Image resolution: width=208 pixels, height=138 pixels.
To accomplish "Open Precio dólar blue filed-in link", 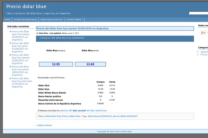I will tap(71, 116).
